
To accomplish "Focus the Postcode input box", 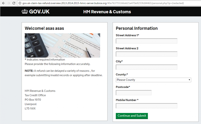I will pyautogui.click(x=134, y=93).
